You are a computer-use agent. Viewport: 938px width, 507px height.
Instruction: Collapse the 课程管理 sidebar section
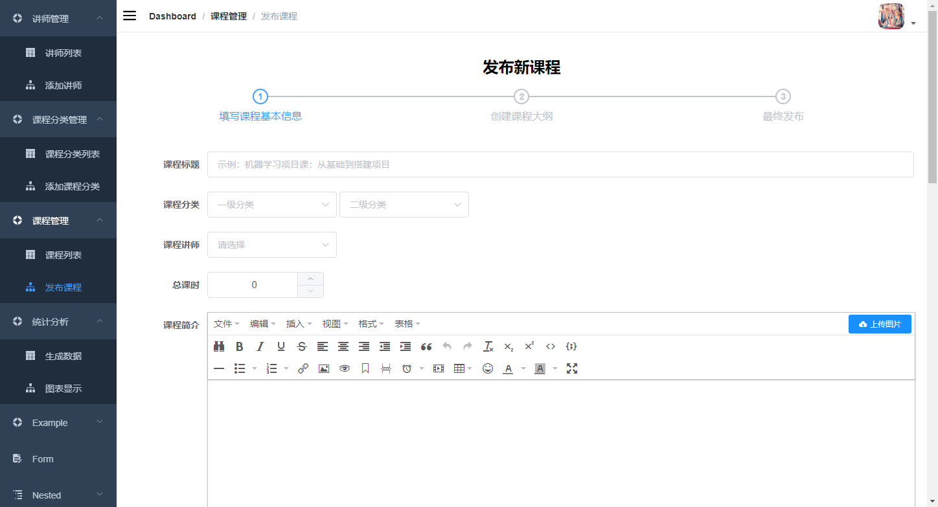point(58,220)
